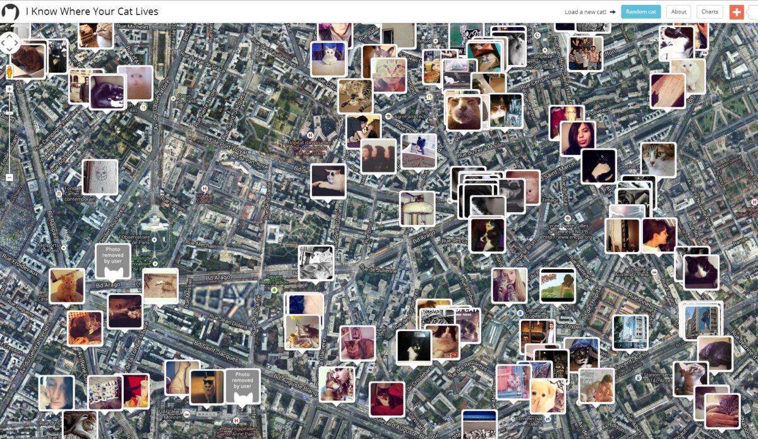Open the apartment building photo thumbnail
This screenshot has height=439, width=758.
(630, 332)
